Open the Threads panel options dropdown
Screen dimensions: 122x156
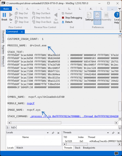coord(108,133)
